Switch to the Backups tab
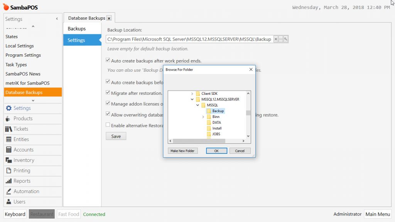The image size is (395, 222). tap(82, 29)
